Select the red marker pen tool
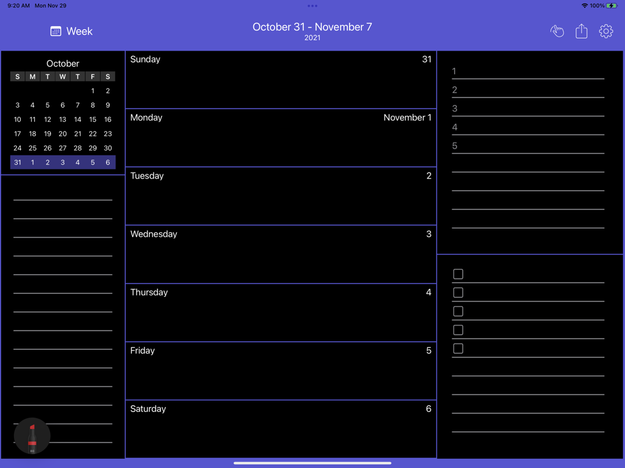The image size is (625, 468). click(32, 436)
